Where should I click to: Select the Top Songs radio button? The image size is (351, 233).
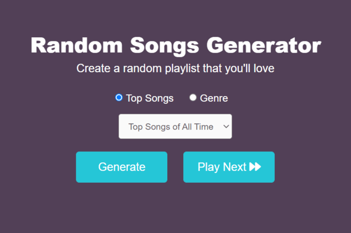pos(119,98)
